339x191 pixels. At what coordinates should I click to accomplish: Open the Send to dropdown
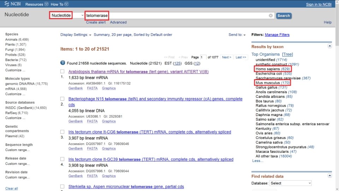[237, 35]
